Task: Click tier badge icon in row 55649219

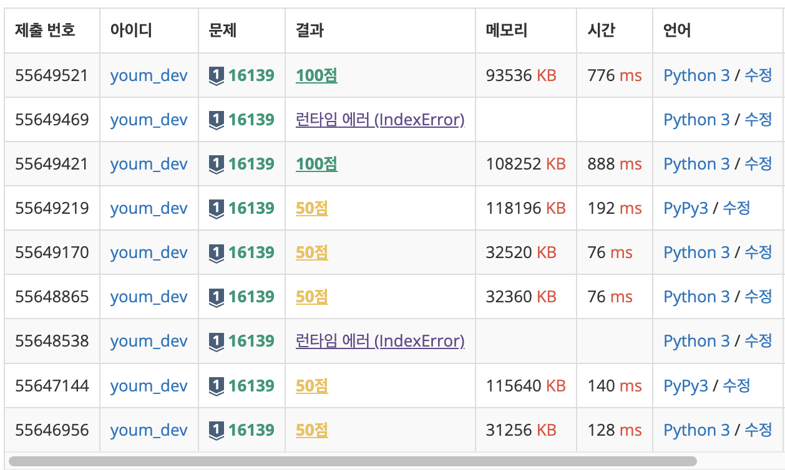Action: point(216,209)
